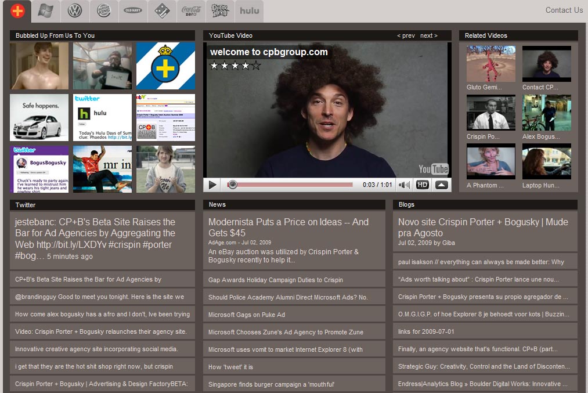The height and width of the screenshot is (393, 588).
Task: Open the blond man outdoors thumbnail
Action: point(166,169)
